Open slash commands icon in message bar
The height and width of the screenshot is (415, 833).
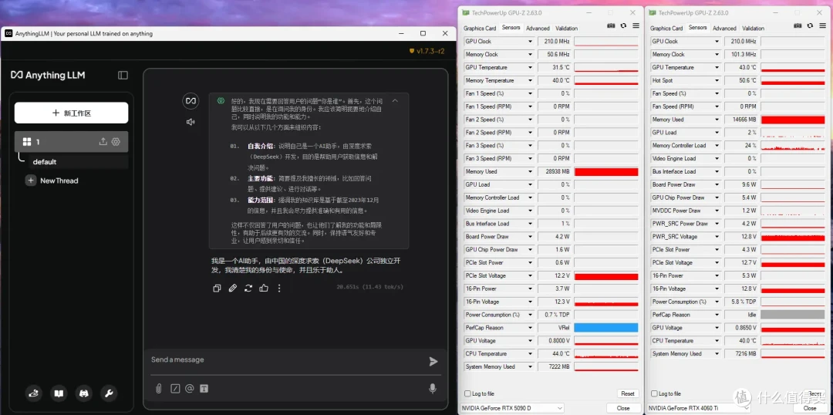tap(175, 389)
